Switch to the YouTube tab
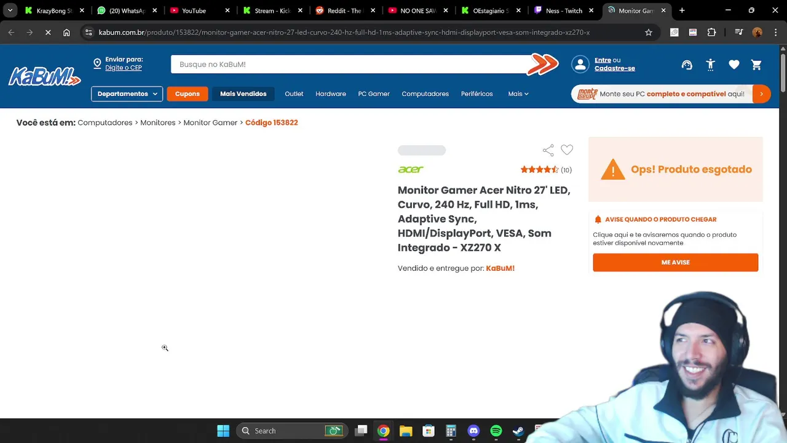 (200, 10)
